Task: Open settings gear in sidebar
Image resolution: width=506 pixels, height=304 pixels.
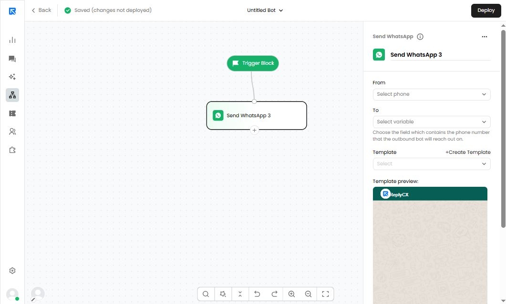Action: 12,271
